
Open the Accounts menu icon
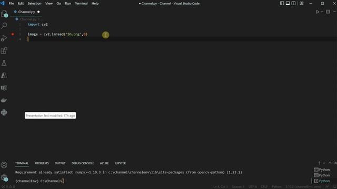4,165
